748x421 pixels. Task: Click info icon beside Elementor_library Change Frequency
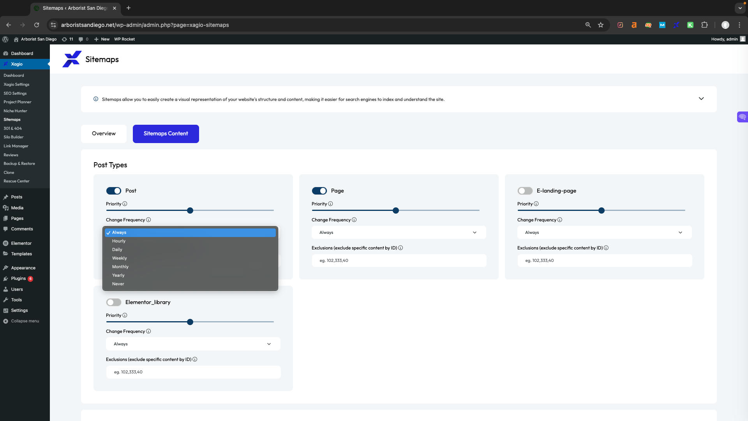click(148, 331)
